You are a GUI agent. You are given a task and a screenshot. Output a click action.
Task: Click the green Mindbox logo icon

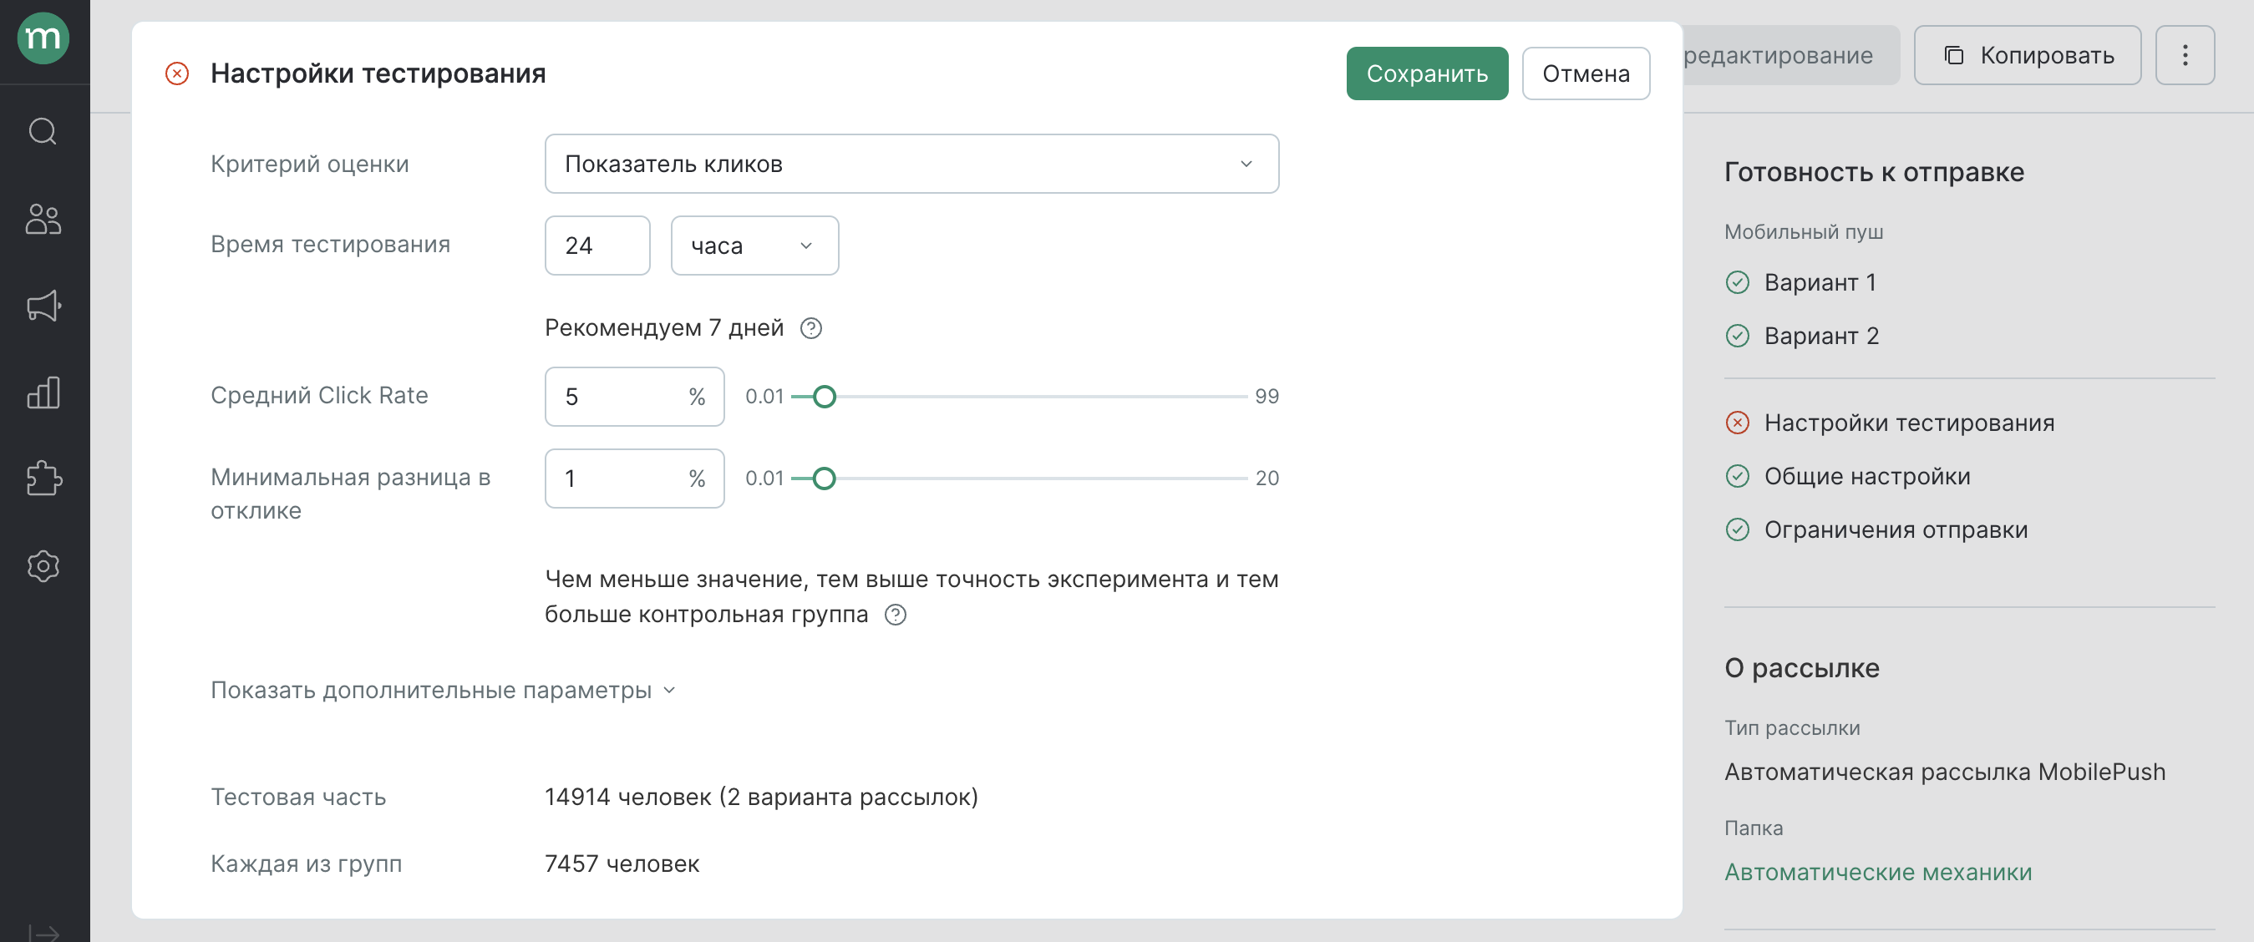43,38
